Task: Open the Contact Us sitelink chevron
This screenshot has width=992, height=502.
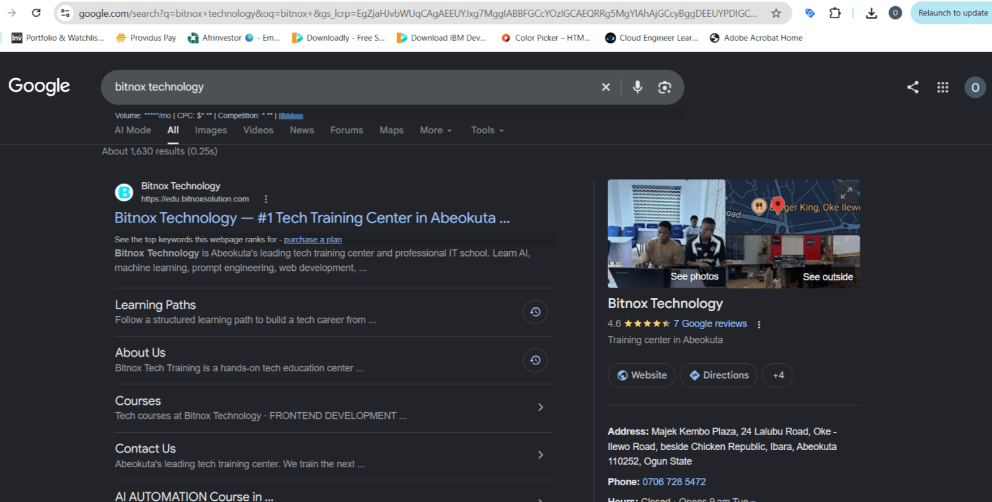Action: coord(541,455)
